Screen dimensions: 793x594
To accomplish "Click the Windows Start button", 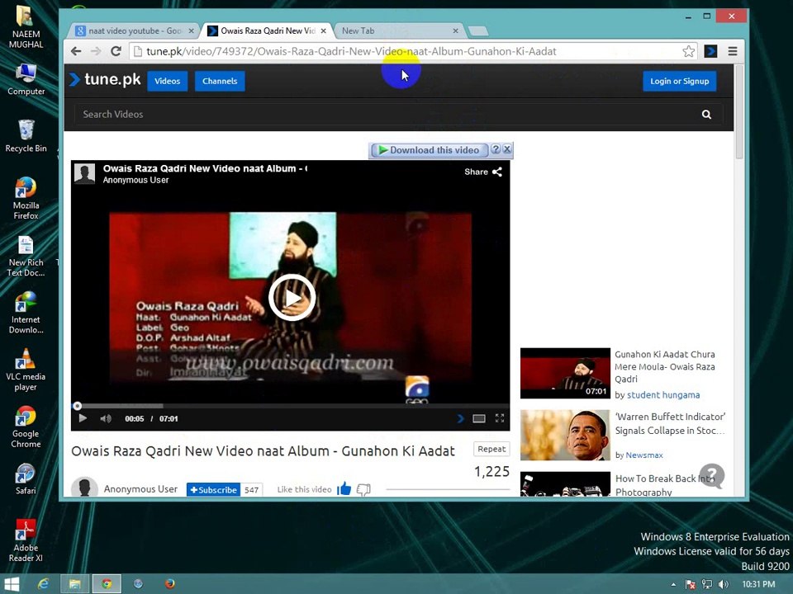I will coord(11,584).
